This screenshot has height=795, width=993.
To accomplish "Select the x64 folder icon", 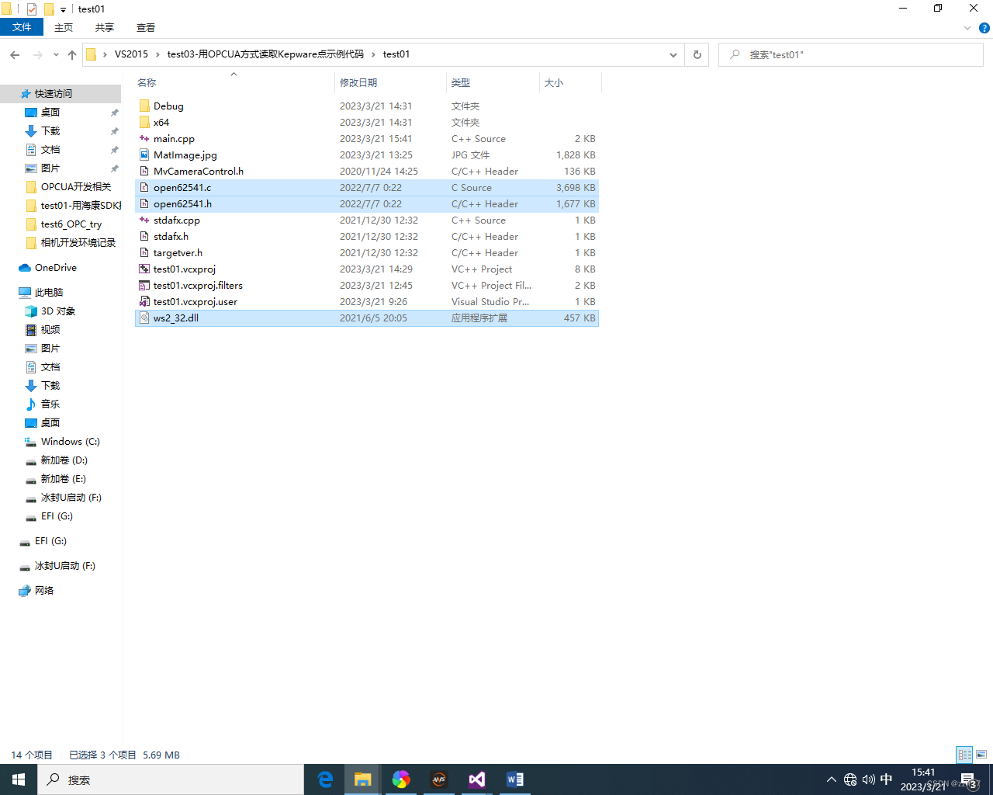I will pyautogui.click(x=144, y=123).
